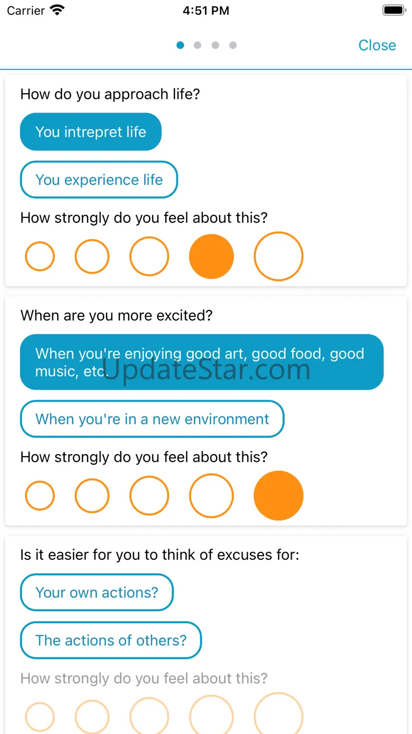The width and height of the screenshot is (412, 734).
Task: Select middle strength circle for excited question
Action: click(x=149, y=496)
